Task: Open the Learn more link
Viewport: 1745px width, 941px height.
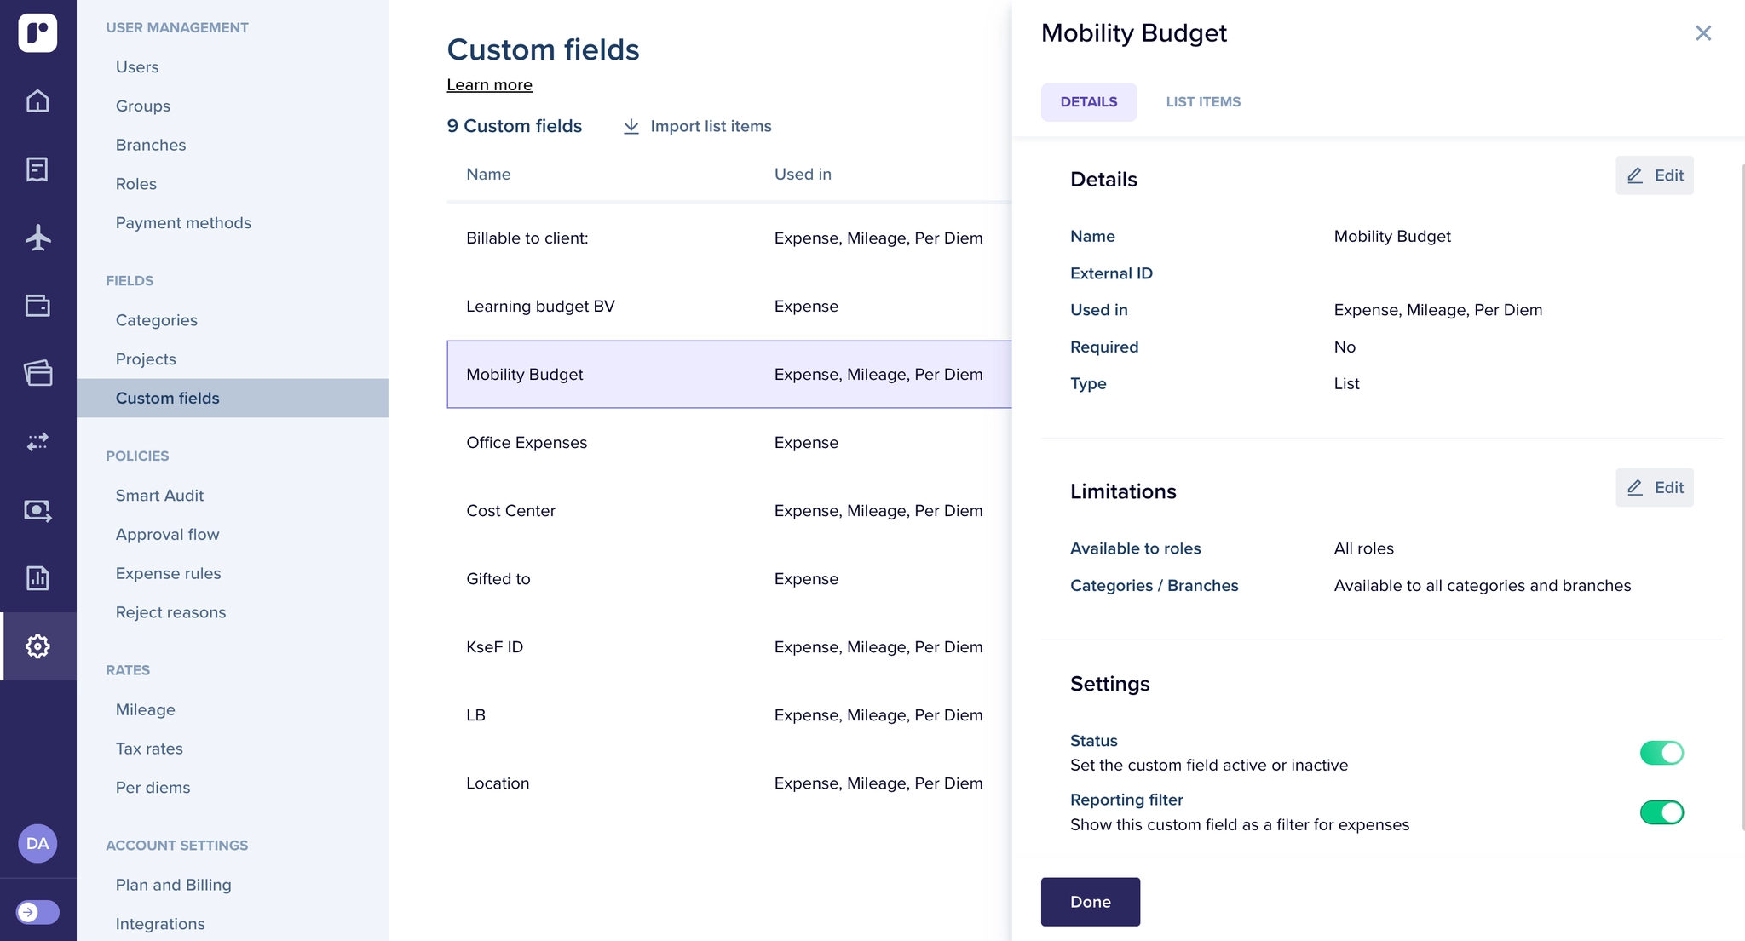Action: [x=490, y=84]
